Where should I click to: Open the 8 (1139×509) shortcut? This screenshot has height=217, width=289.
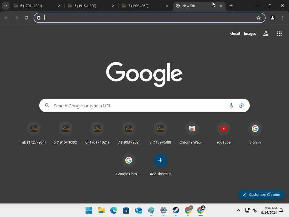160,133
